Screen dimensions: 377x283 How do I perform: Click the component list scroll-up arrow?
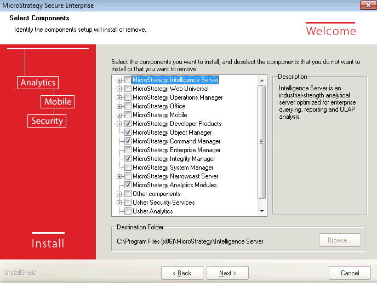coord(262,80)
